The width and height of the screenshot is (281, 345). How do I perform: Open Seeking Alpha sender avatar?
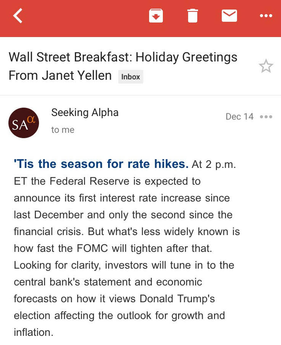24,123
